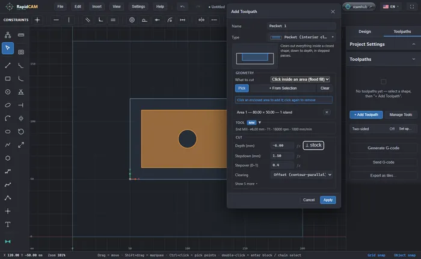Screen dimensions: 421x259
Task: Select the Line drawing tool
Action: click(x=8, y=66)
